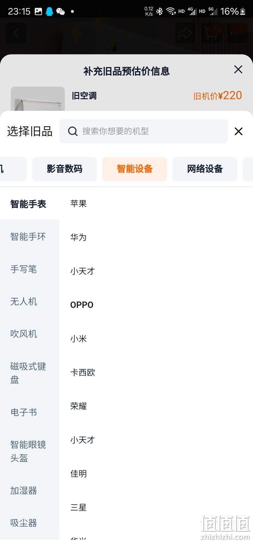The image size is (253, 543).
Task: Switch to the 网络设备 tab
Action: point(205,169)
